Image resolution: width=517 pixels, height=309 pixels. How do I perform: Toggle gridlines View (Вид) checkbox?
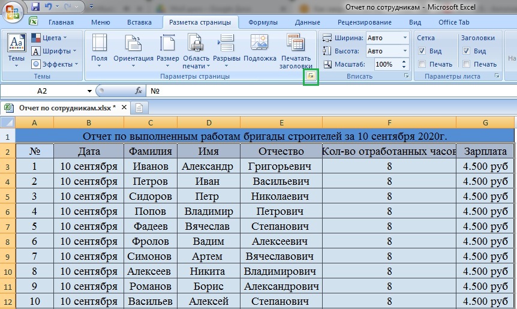click(x=422, y=51)
